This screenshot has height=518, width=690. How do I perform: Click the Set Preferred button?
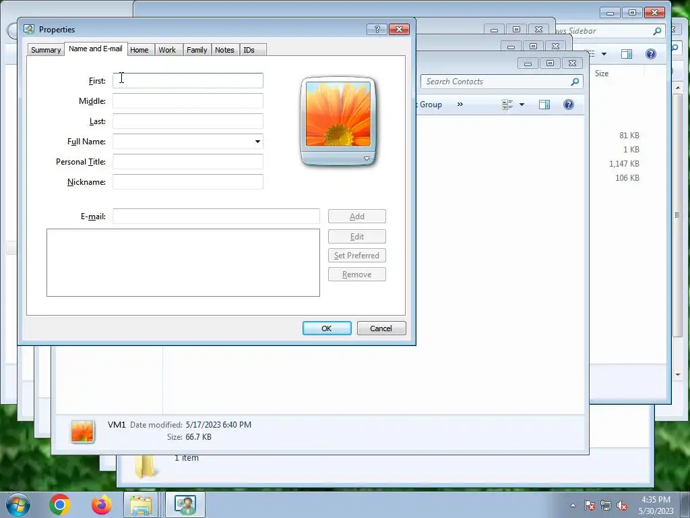coord(357,256)
